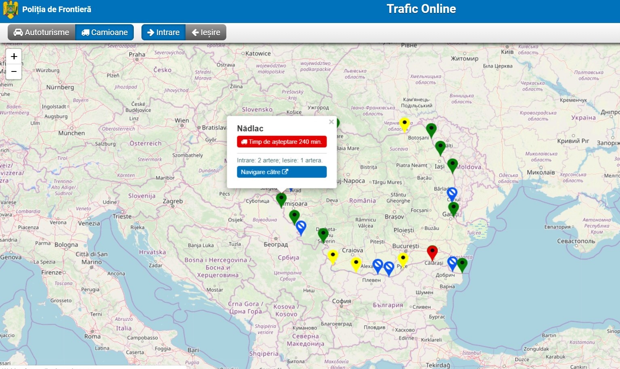The image size is (620, 369).
Task: Close the Nădlac popup
Action: (331, 122)
